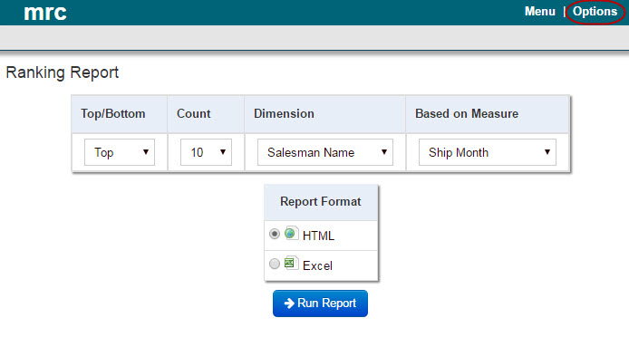
Task: Click the HTML format label text
Action: [318, 236]
